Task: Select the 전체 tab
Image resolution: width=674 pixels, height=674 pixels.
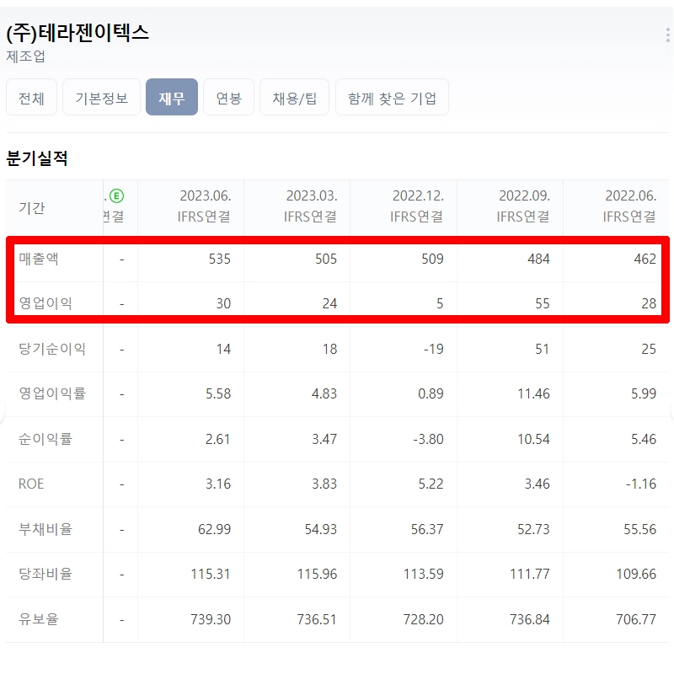Action: [x=31, y=97]
